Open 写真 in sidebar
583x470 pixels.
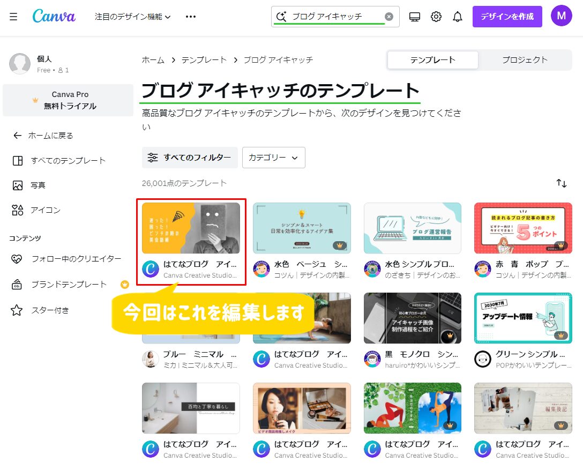[x=29, y=185]
